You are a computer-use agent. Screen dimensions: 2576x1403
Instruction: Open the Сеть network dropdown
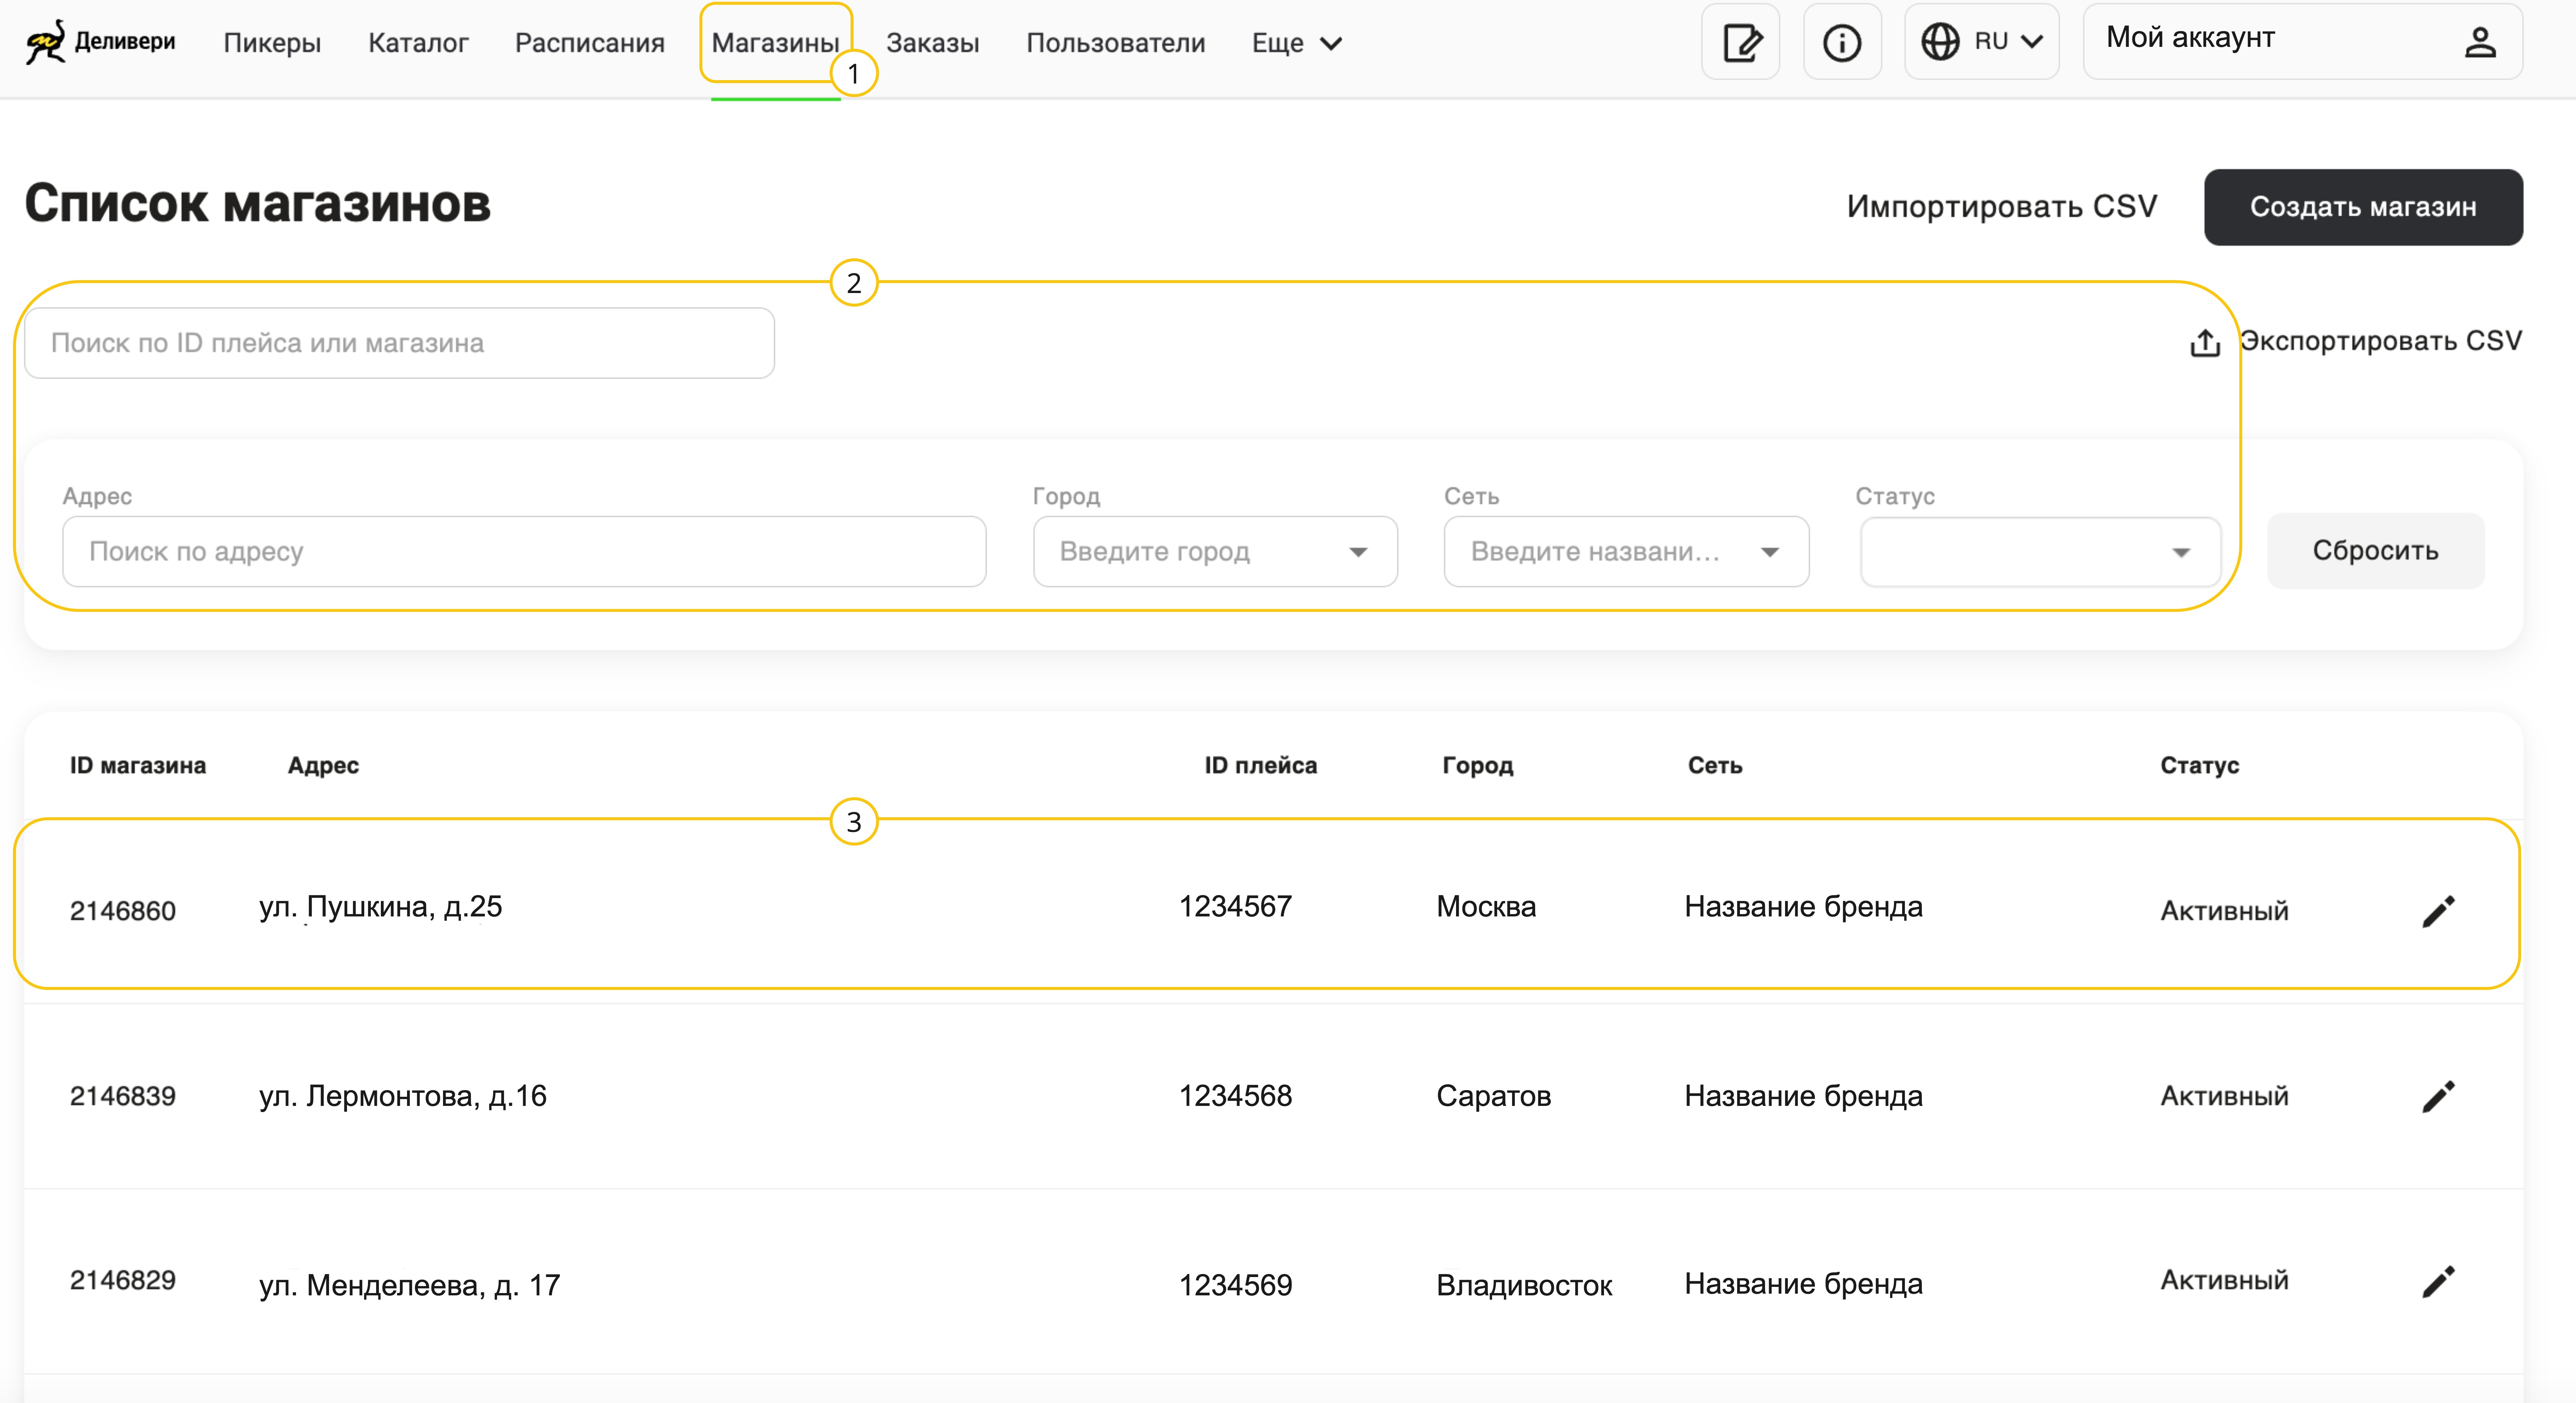pos(1769,552)
